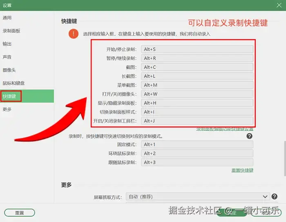Screen dimensions: 286x222
Task: Focus the 长截图 Alt+L shortcut field
Action: pyautogui.click(x=197, y=76)
